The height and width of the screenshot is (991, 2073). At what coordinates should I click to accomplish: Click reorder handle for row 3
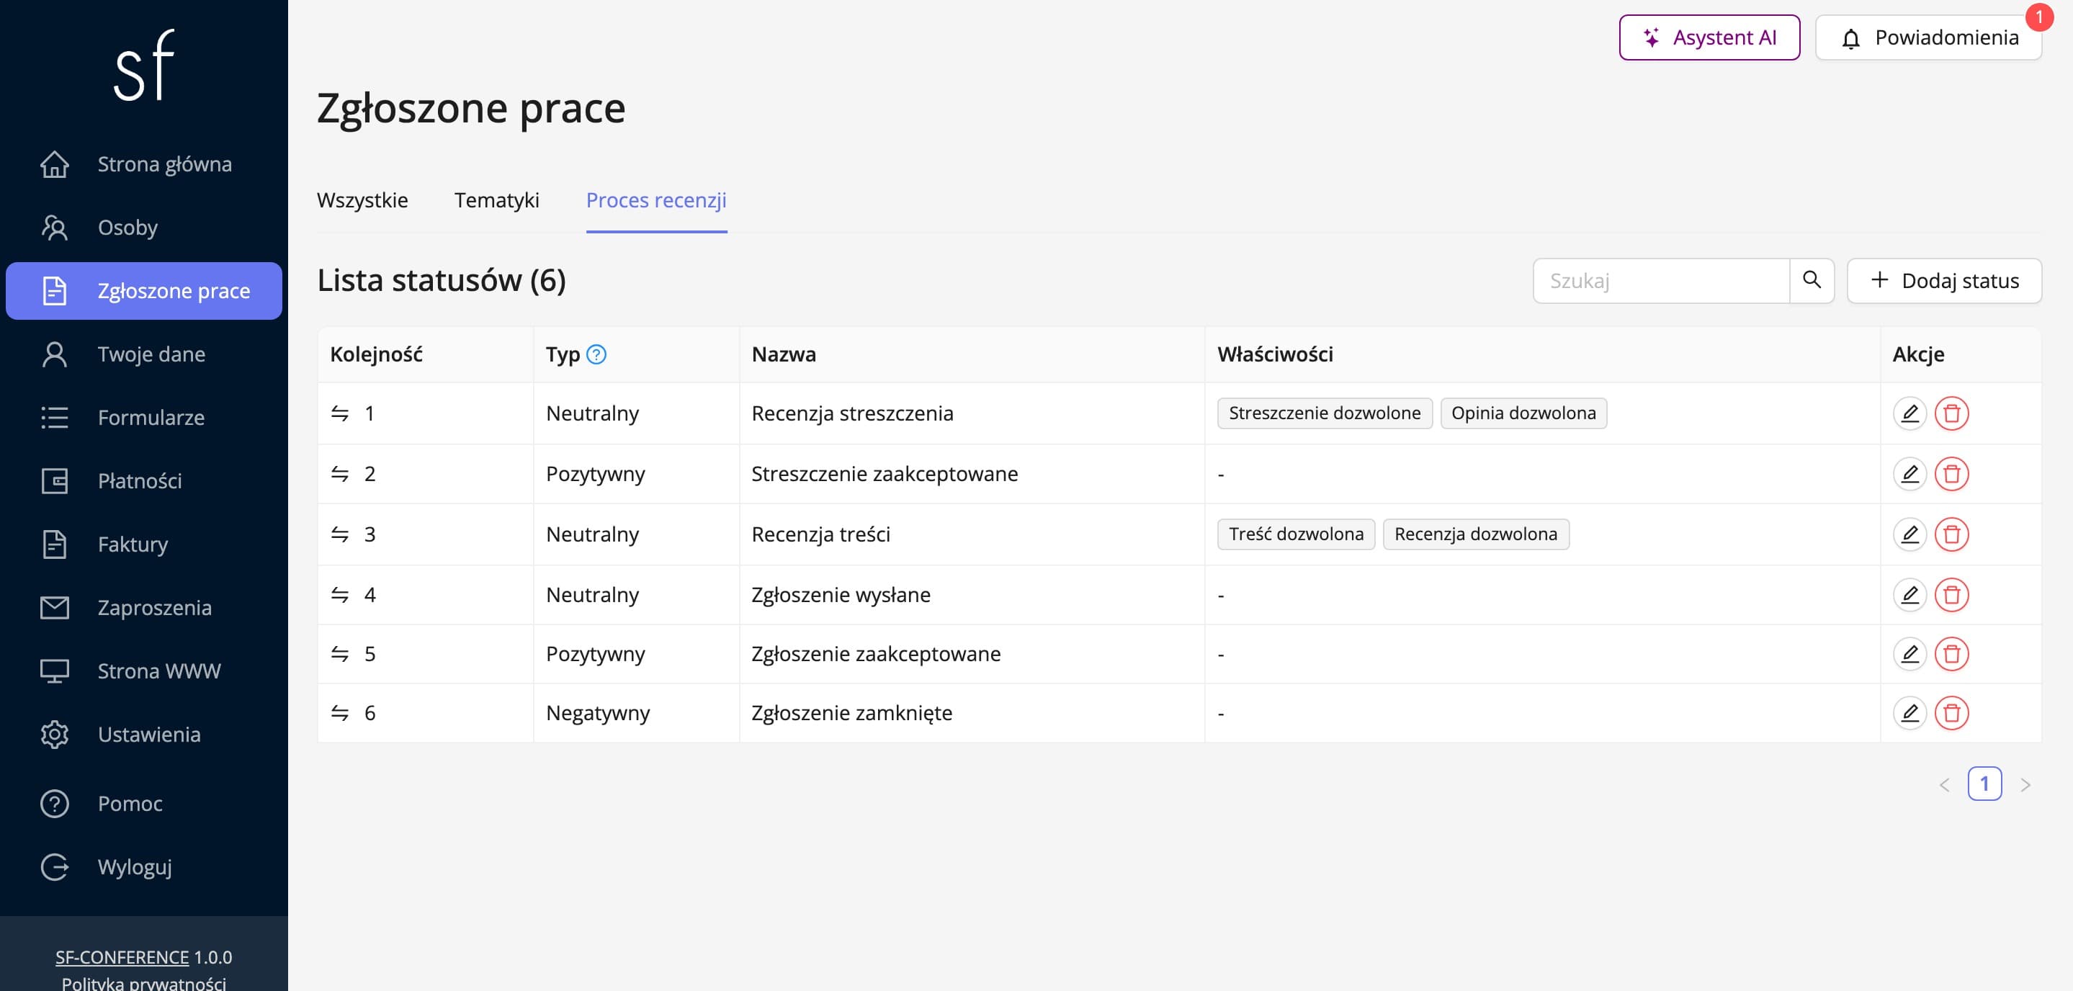pyautogui.click(x=339, y=534)
